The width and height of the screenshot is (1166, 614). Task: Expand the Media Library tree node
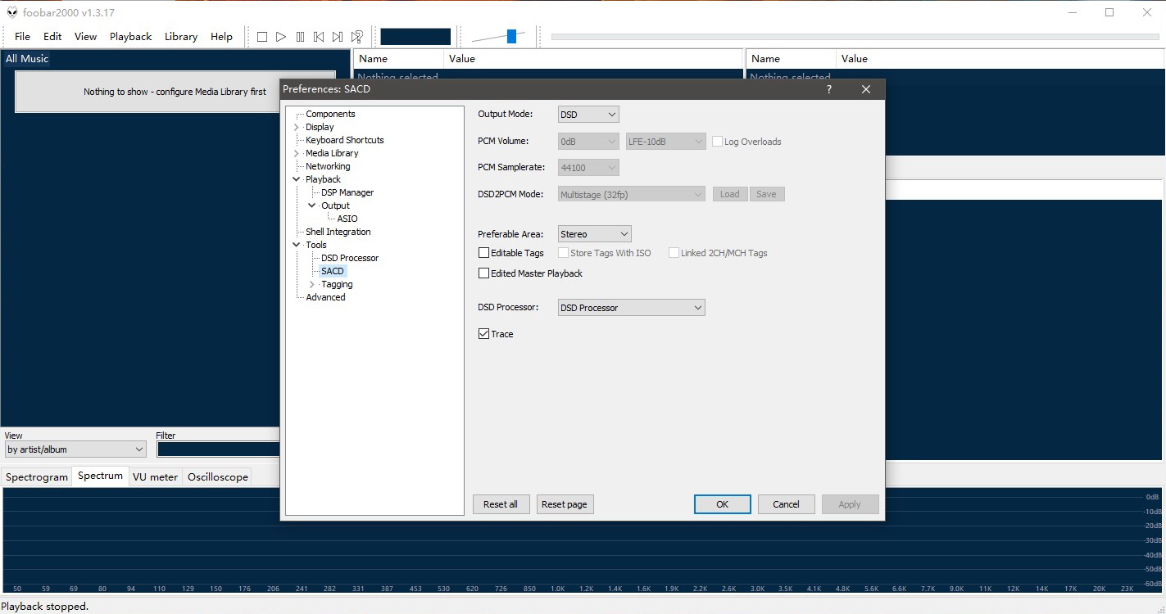[297, 153]
